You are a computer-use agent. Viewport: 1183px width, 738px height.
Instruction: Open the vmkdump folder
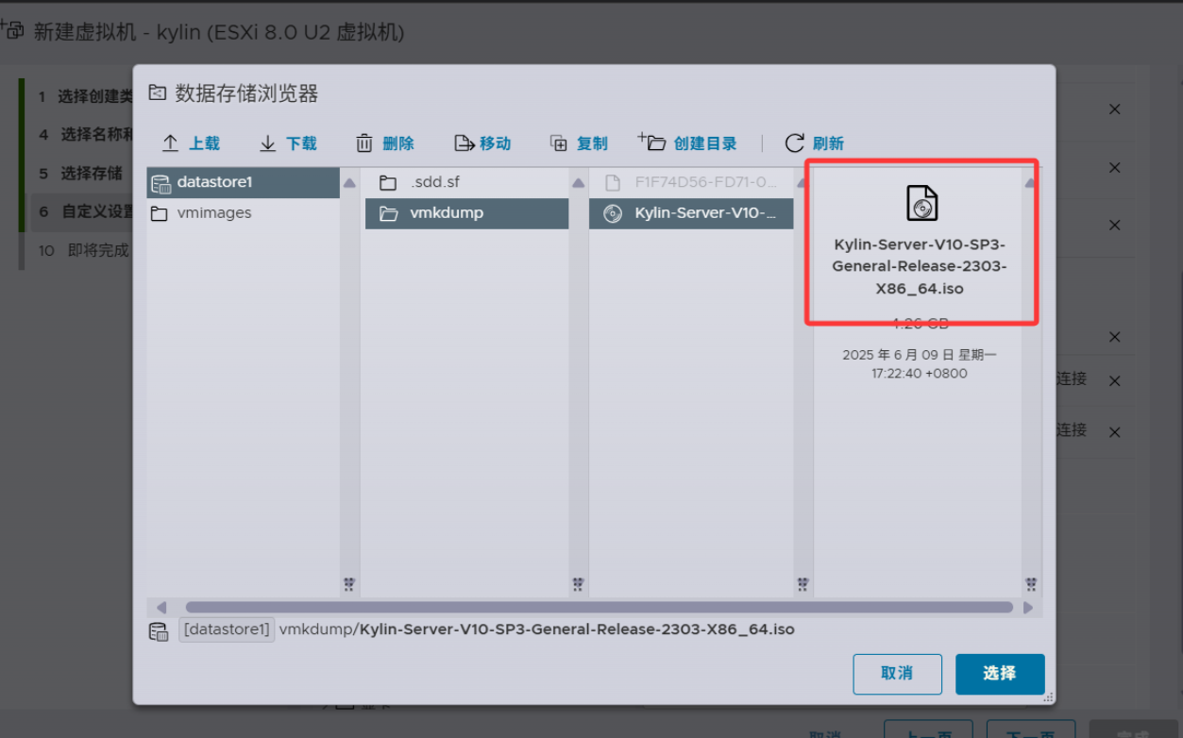446,213
